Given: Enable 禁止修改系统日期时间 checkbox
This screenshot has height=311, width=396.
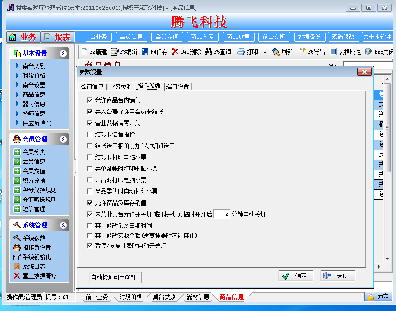Looking at the screenshot, I should pos(90,226).
